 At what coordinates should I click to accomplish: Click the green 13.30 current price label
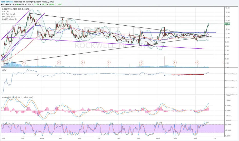point(227,24)
